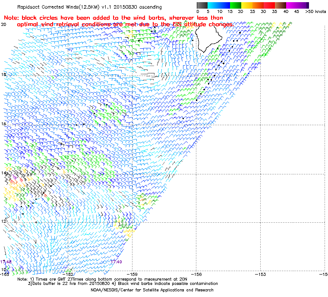Click the '>50 knots' legend label
This screenshot has width=328, height=297.
[x=315, y=12]
